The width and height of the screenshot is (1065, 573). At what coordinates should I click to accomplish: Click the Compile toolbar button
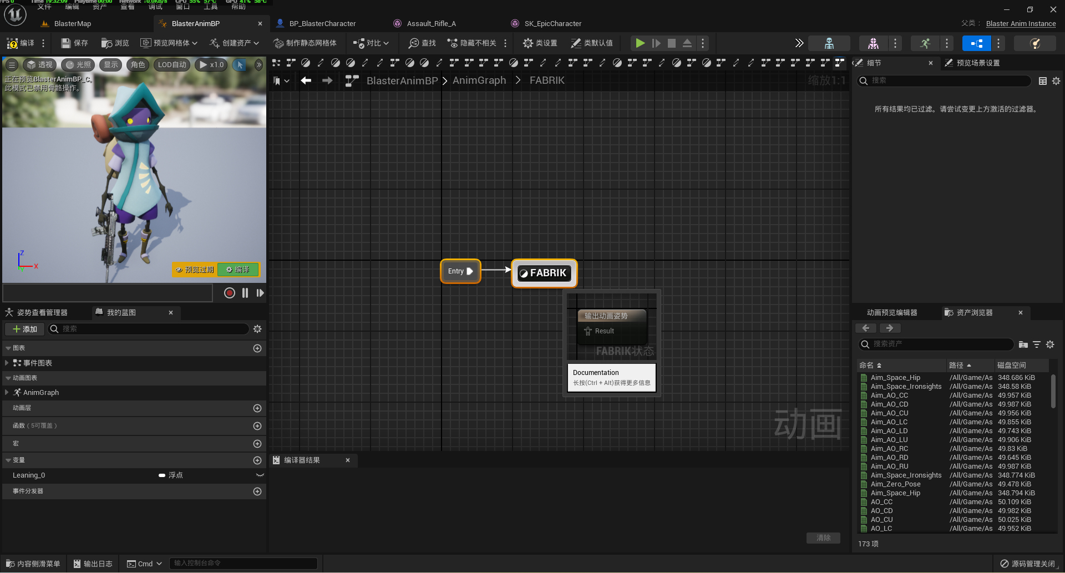(21, 43)
